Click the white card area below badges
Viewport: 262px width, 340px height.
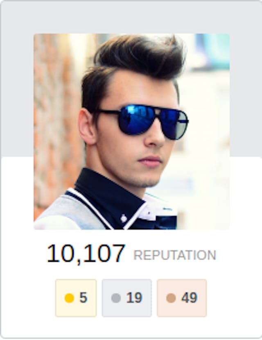[x=131, y=327]
